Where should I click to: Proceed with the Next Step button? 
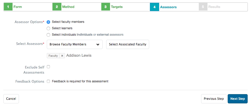pyautogui.click(x=237, y=99)
